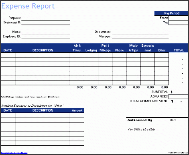Select the Employee ID field

(46, 37)
